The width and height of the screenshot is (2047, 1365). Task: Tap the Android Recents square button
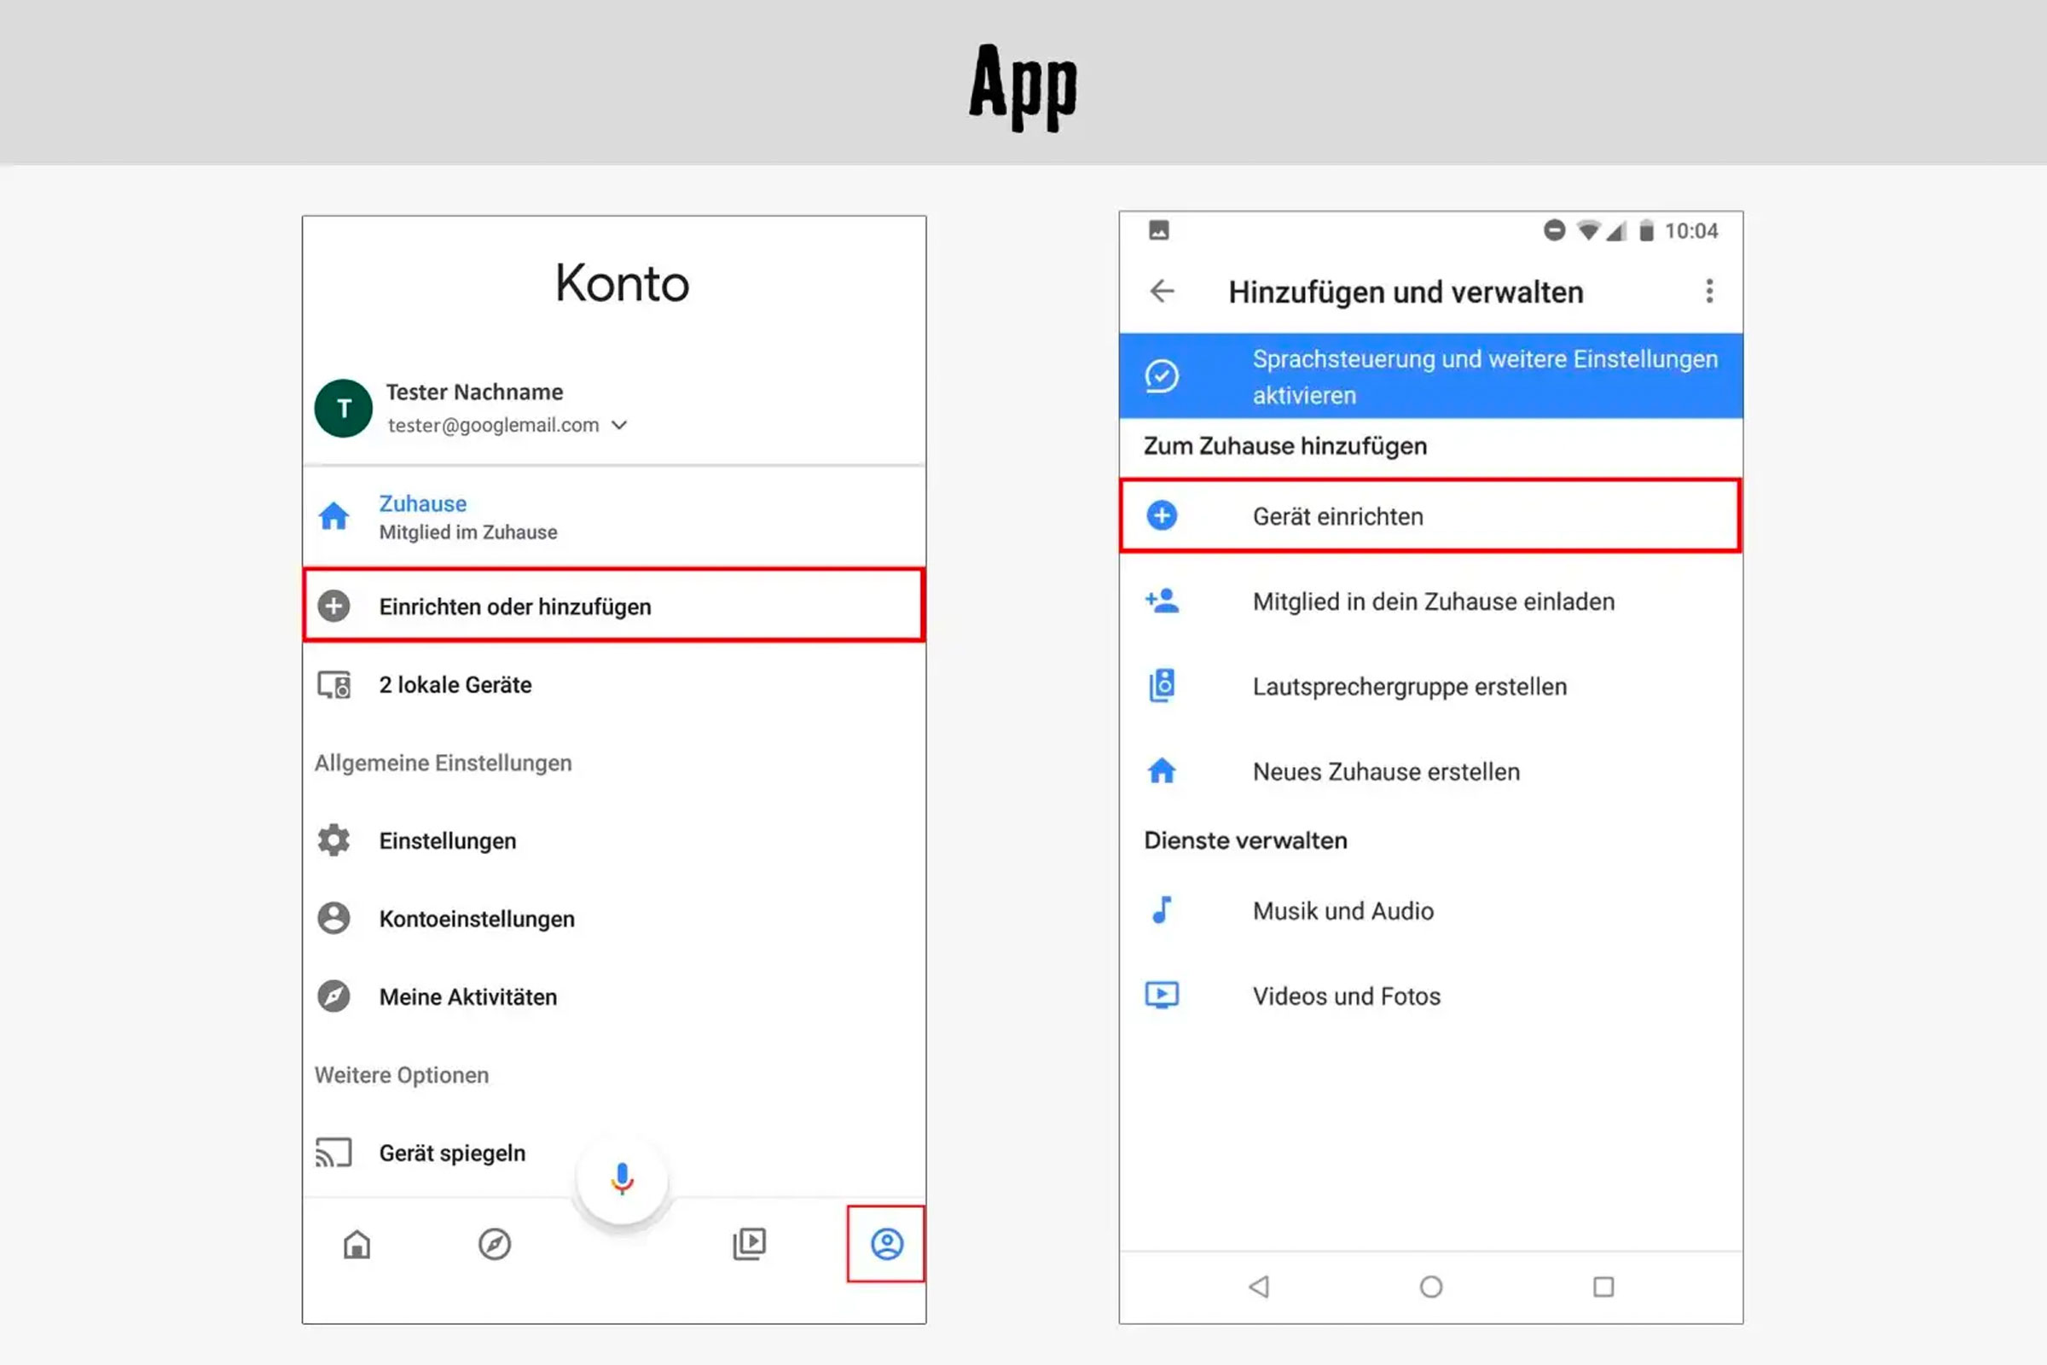[x=1603, y=1287]
